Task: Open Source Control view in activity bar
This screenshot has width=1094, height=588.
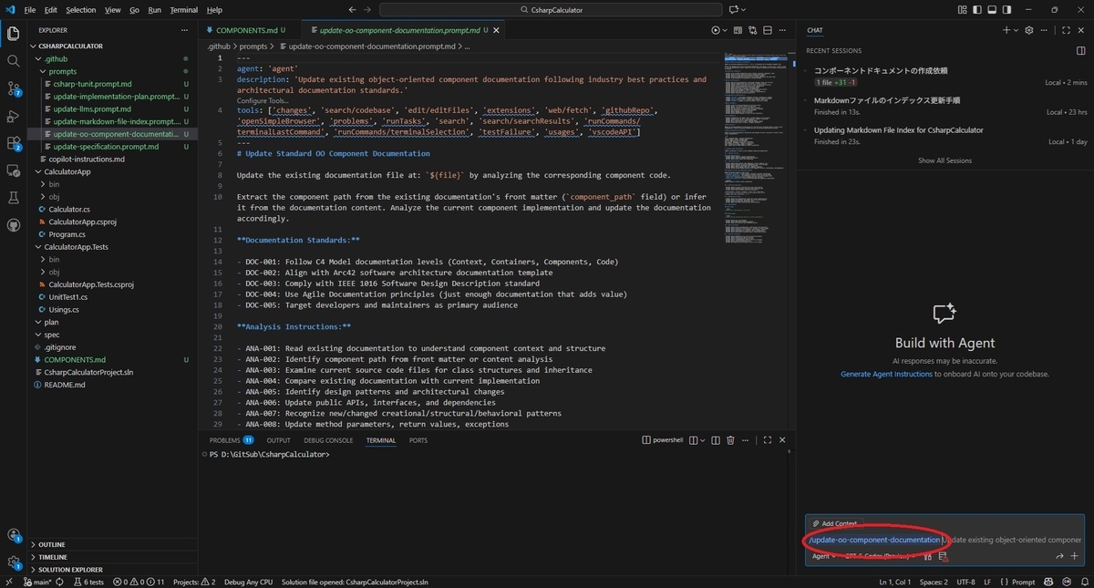Action: pyautogui.click(x=14, y=88)
